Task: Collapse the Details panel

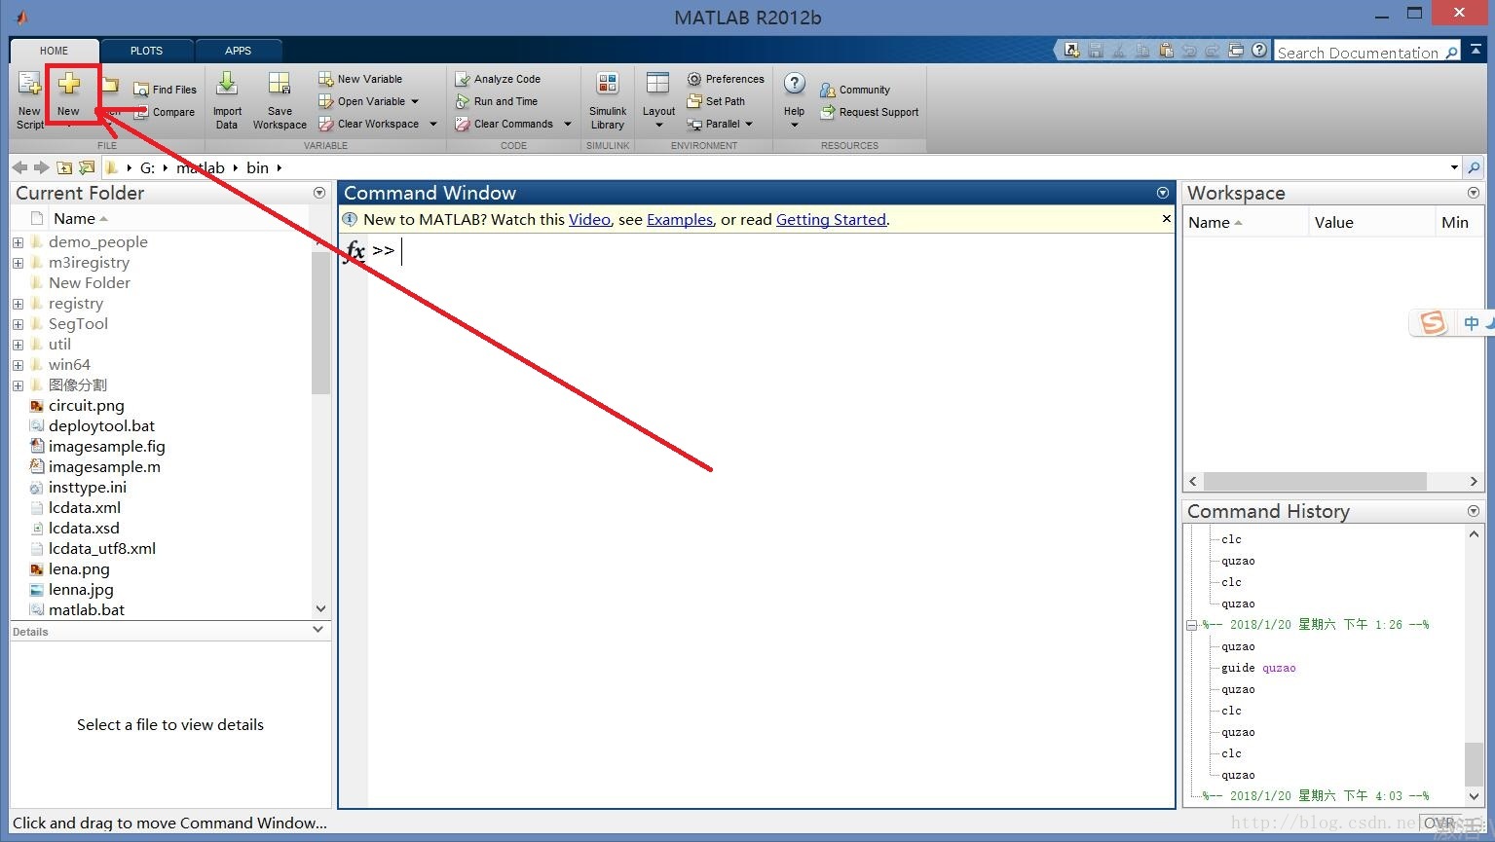Action: [x=318, y=630]
